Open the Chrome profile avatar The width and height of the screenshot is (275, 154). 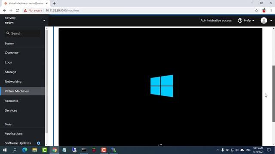point(264,10)
